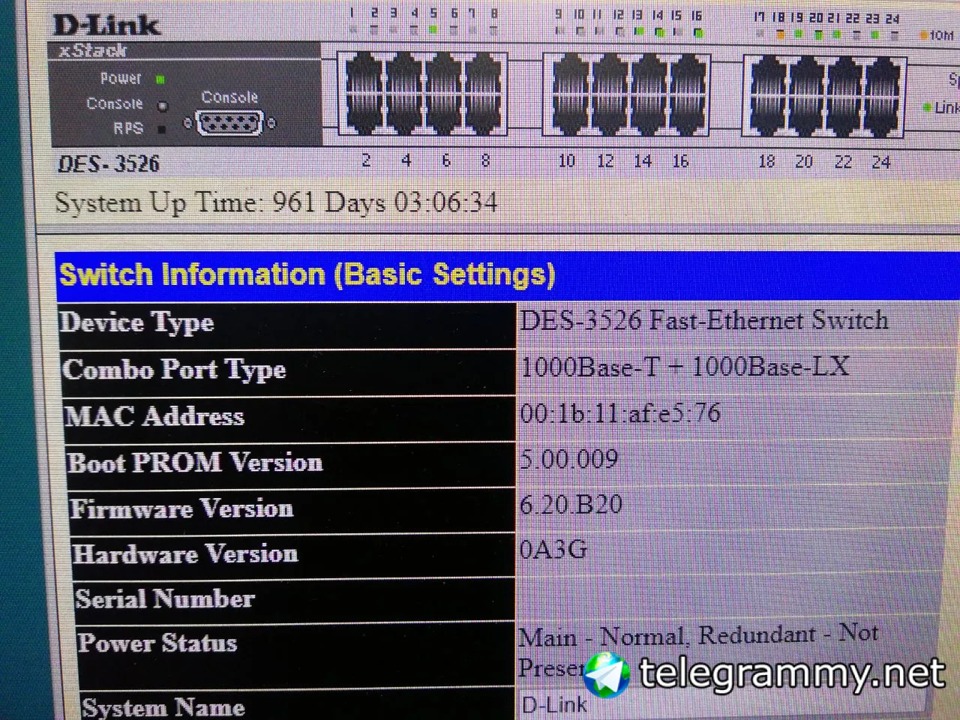Click the xStack banner label
Image resolution: width=960 pixels, height=720 pixels.
[x=92, y=51]
